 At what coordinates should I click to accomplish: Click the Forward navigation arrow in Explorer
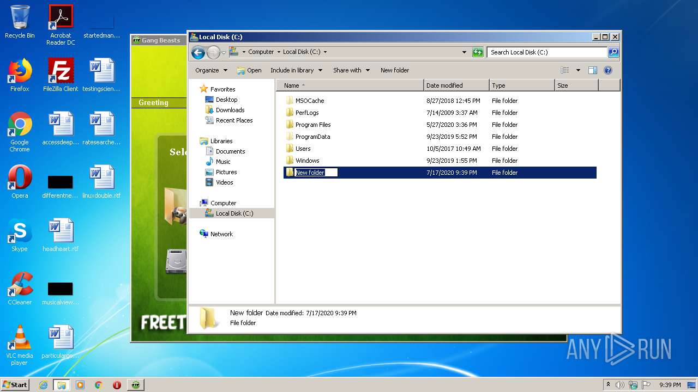click(x=213, y=52)
